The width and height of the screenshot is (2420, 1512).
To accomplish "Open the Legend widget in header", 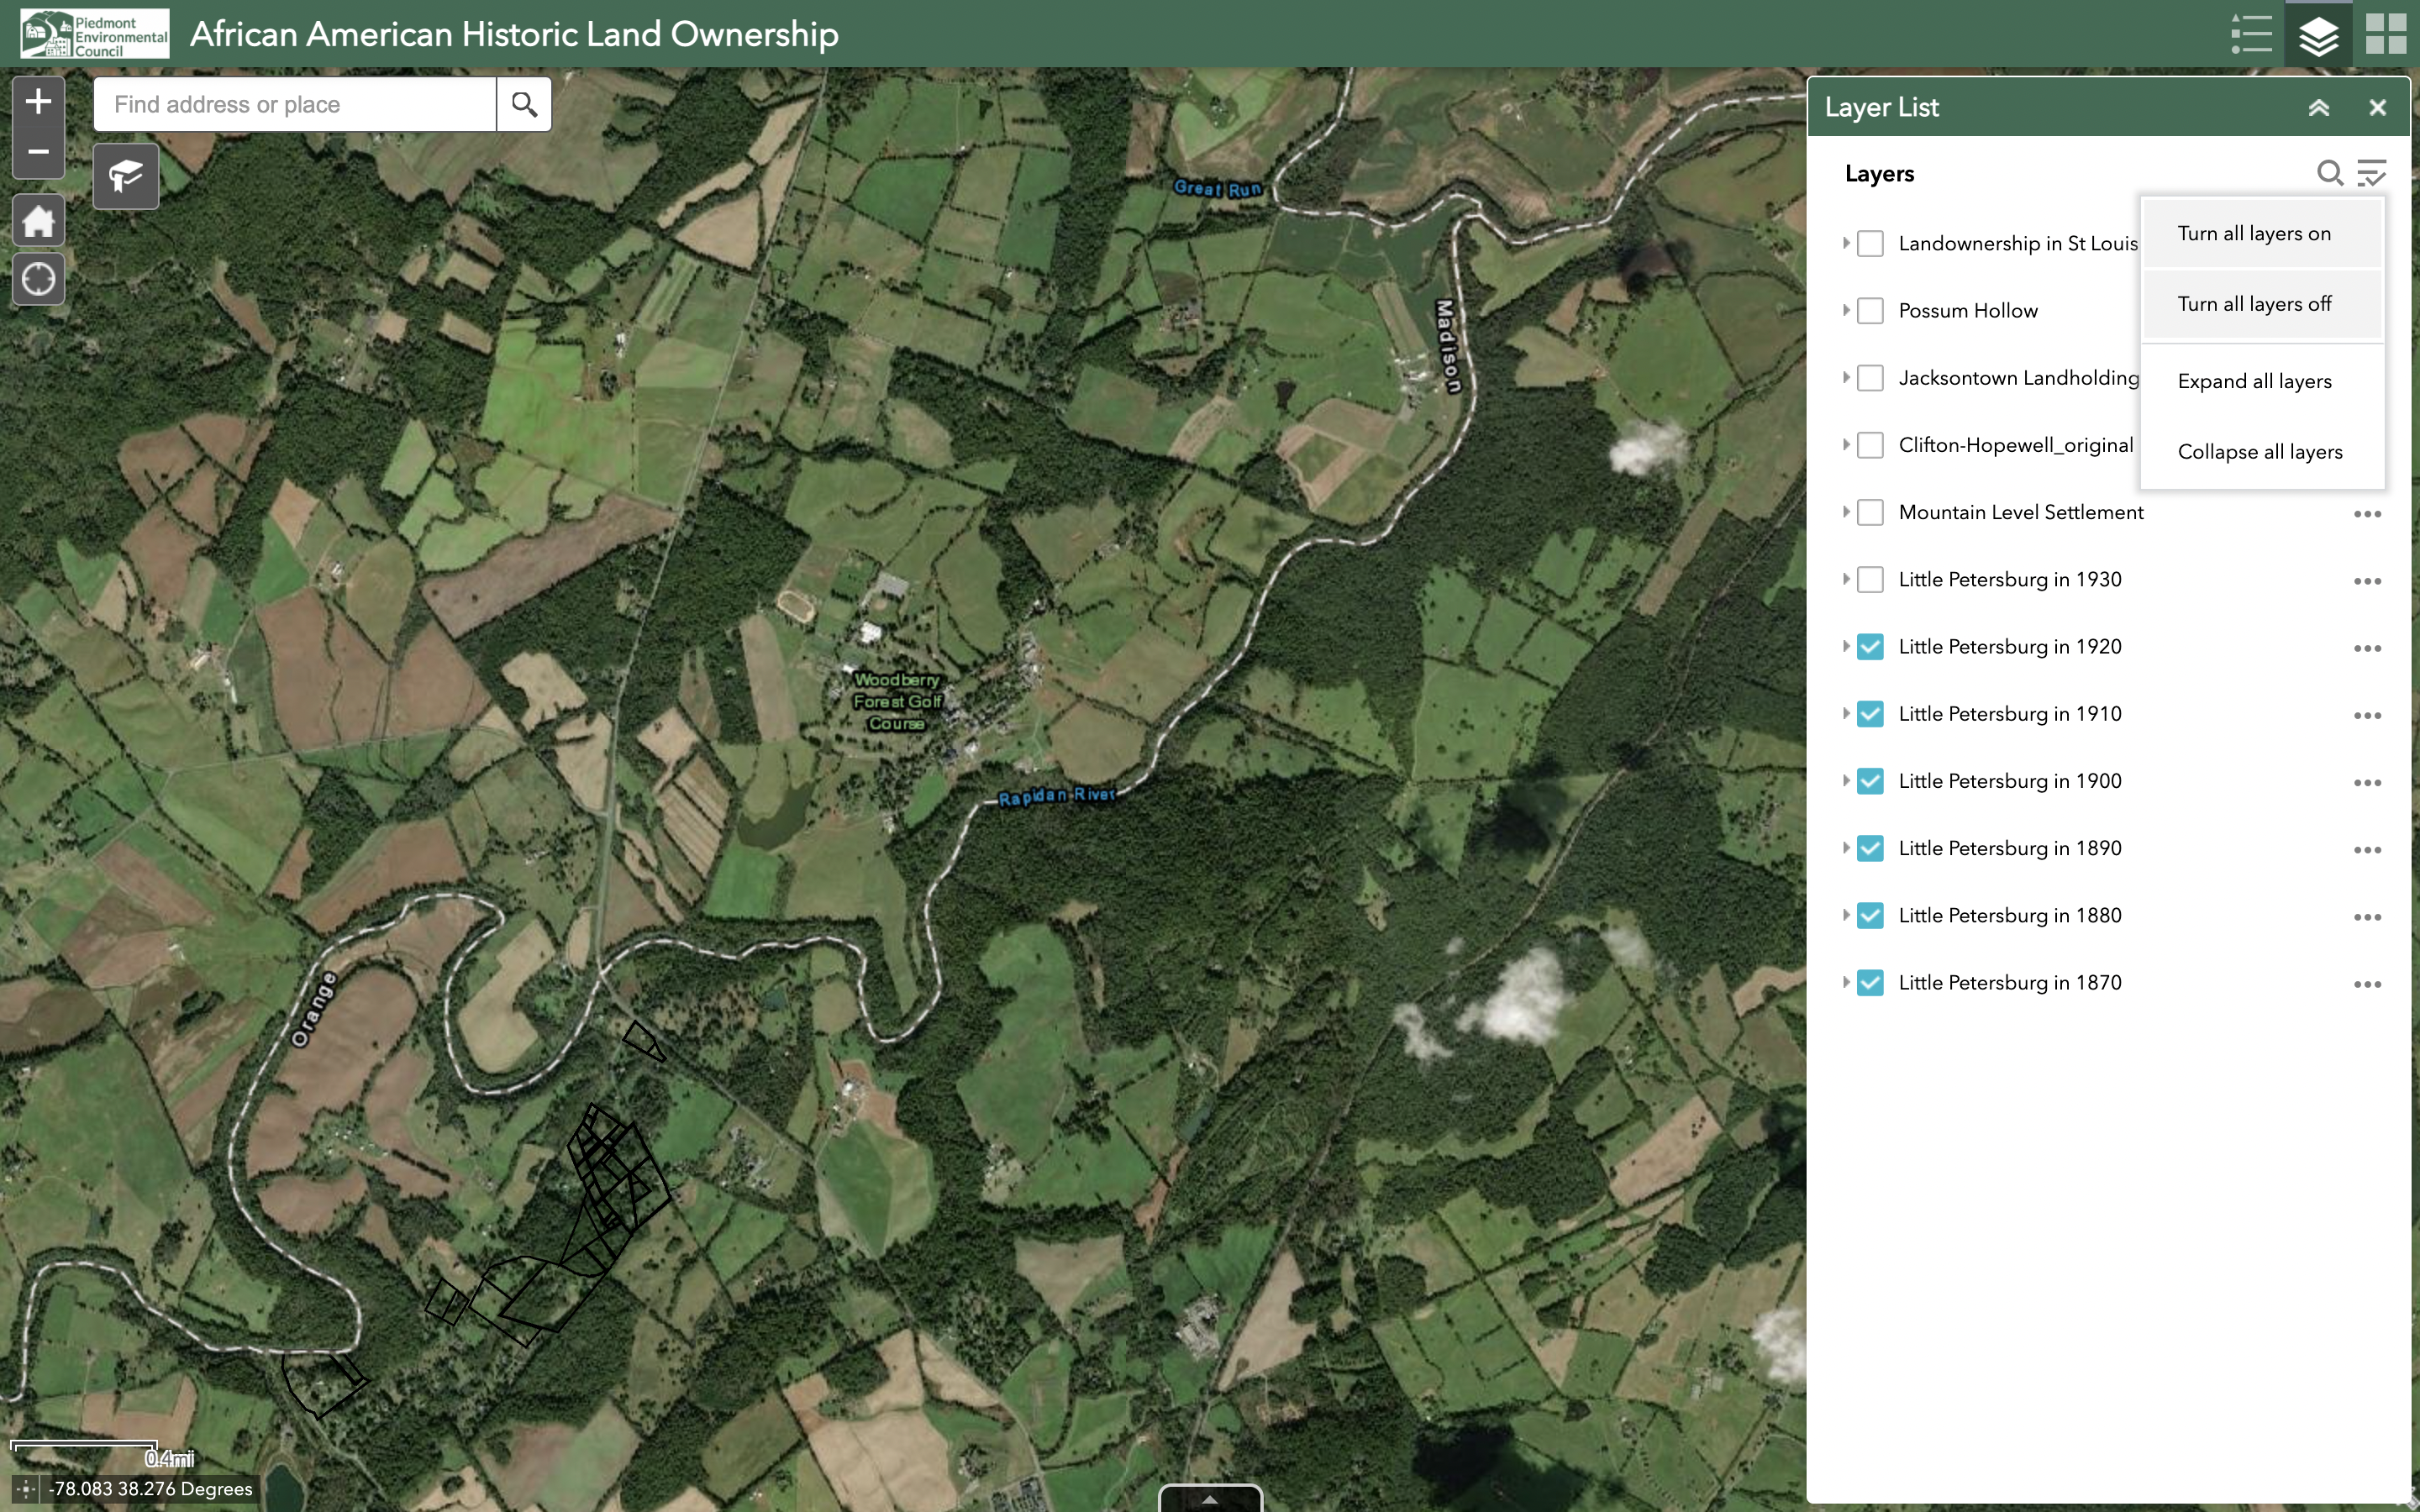I will (x=2251, y=34).
